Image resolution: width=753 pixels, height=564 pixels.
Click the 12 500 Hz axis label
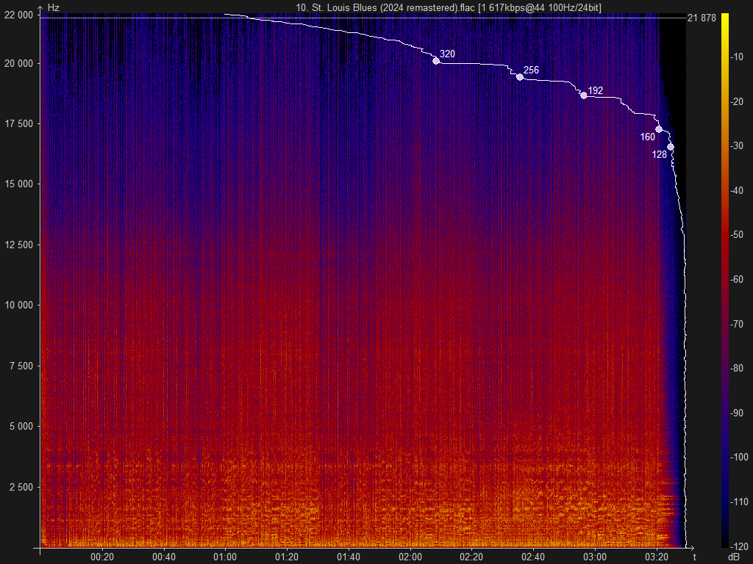point(18,245)
